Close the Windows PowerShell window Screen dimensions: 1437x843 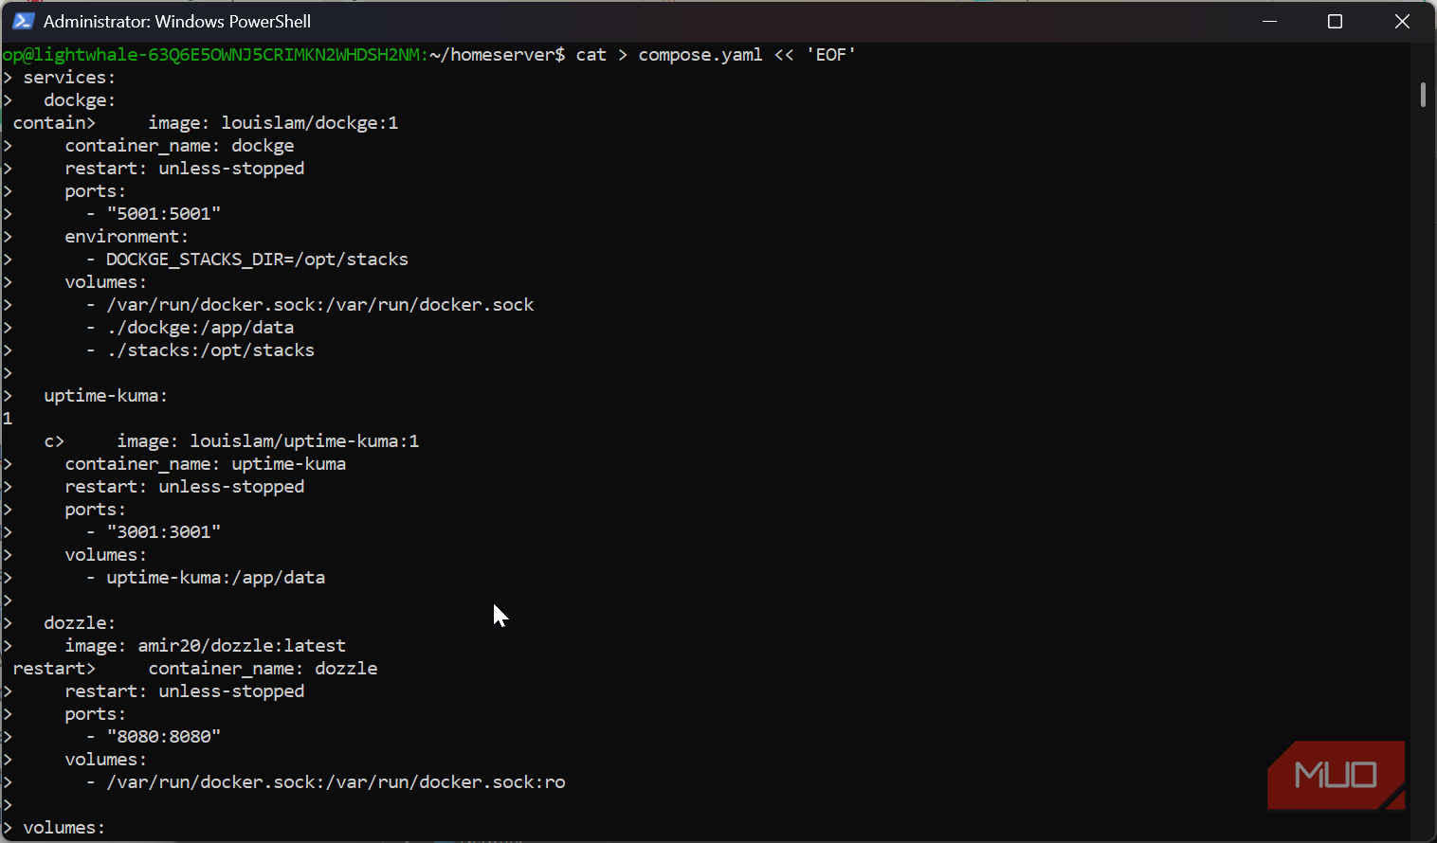point(1402,21)
